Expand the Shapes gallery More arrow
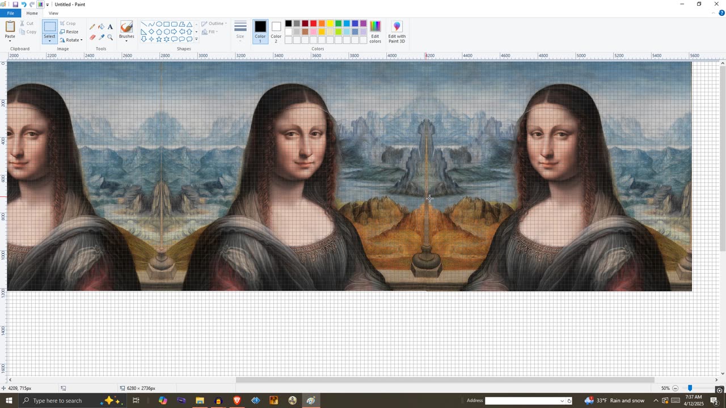 click(196, 39)
